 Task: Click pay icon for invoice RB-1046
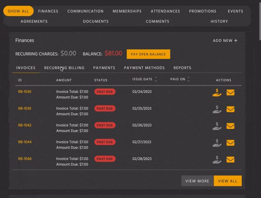tap(217, 160)
